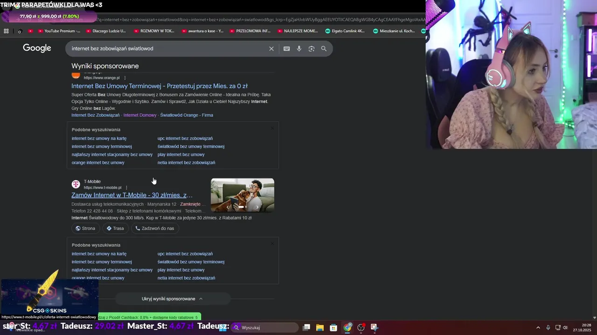Select second 'netia internet bez zobowiązań' suggestion
Screen dimensions: 597x335
pyautogui.click(x=186, y=278)
